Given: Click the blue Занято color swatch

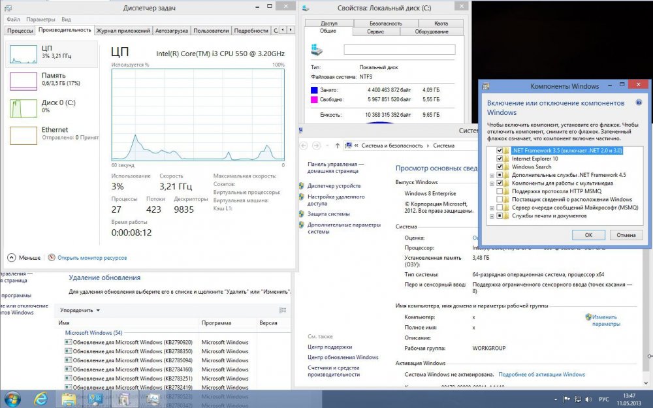Looking at the screenshot, I should click(x=314, y=90).
